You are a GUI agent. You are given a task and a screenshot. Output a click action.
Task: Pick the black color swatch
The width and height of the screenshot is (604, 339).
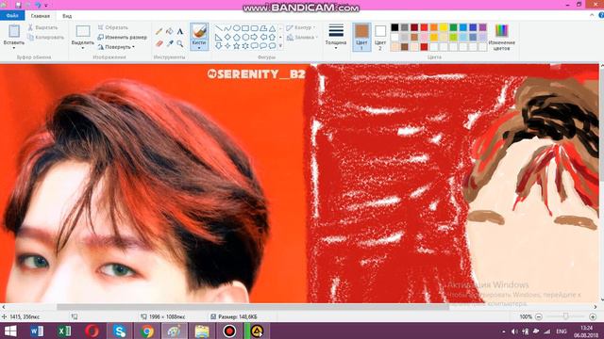tap(394, 27)
